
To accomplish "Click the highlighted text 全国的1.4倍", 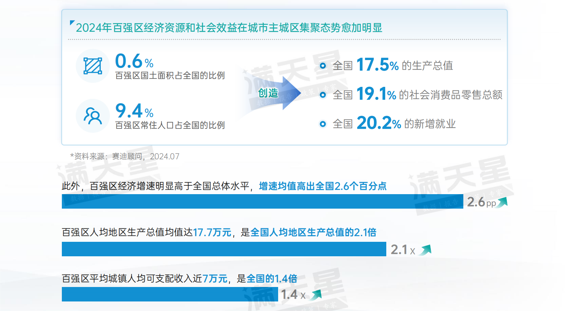I will click(272, 279).
